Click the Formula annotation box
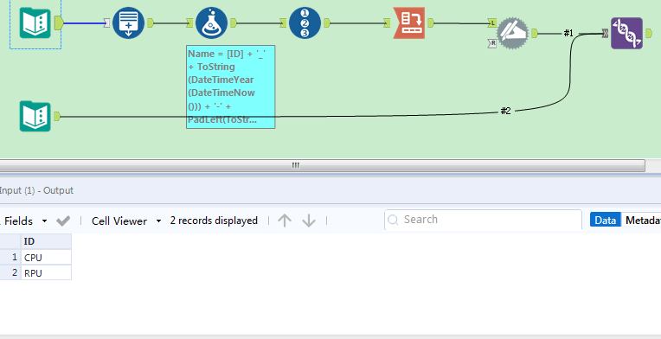Viewport: 661px width, 339px height. [x=231, y=86]
